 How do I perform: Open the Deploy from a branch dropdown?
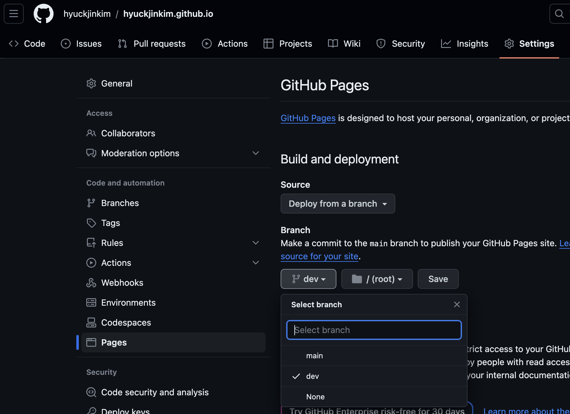(338, 204)
